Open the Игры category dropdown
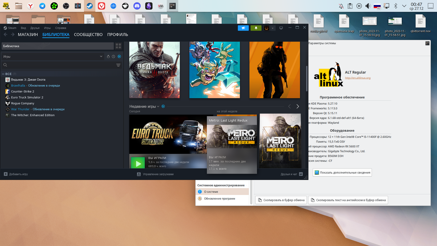Image resolution: width=437 pixels, height=246 pixels. (53, 56)
